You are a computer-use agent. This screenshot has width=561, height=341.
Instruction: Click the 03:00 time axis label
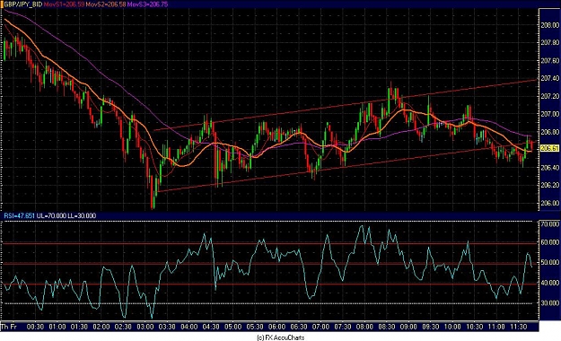pyautogui.click(x=145, y=327)
